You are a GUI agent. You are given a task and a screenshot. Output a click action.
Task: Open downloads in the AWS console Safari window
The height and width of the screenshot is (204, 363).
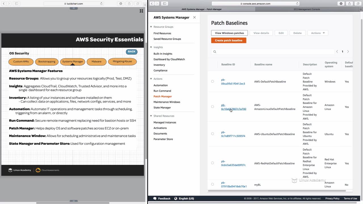pos(341,3)
